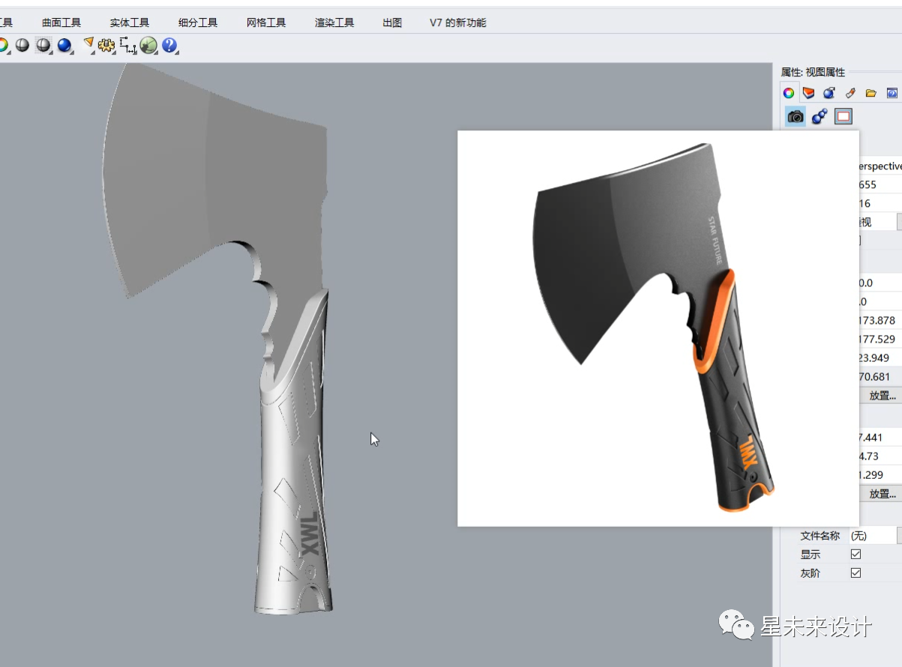Click the field showing 7.441

tap(880, 437)
